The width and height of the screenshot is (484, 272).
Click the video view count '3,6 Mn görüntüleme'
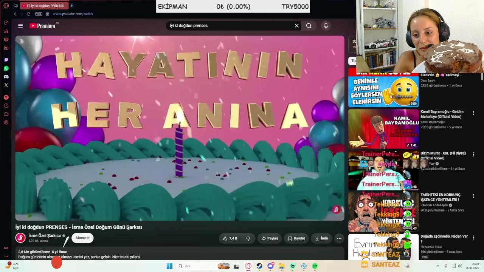34,252
